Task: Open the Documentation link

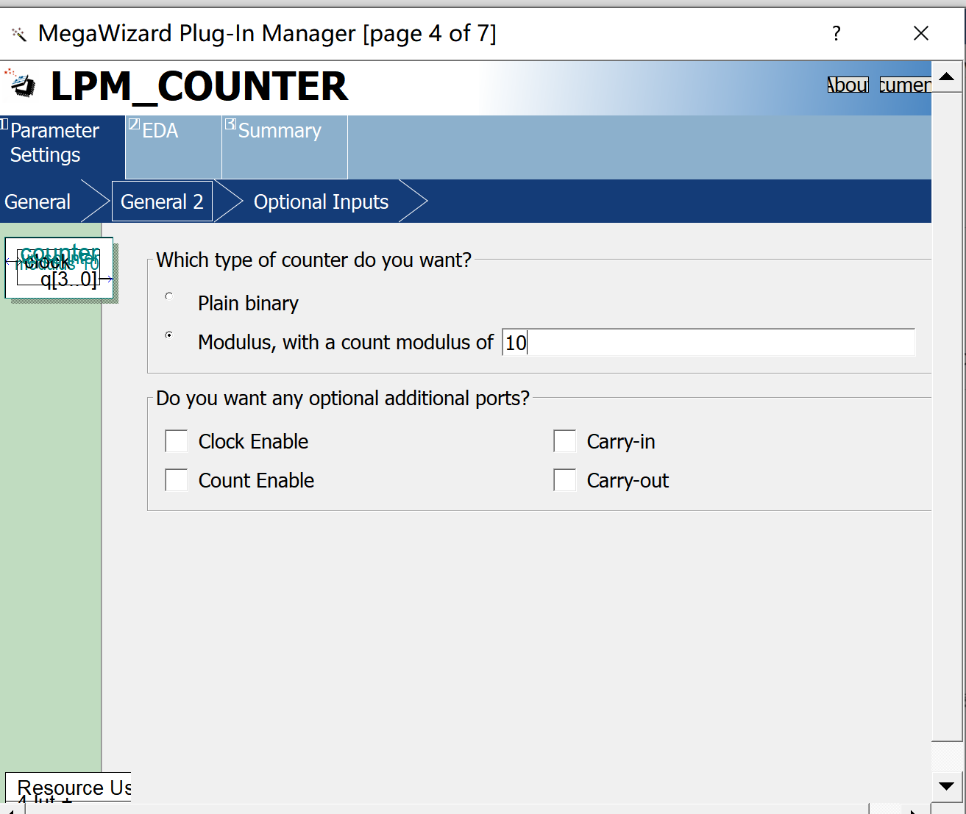Action: [x=905, y=85]
